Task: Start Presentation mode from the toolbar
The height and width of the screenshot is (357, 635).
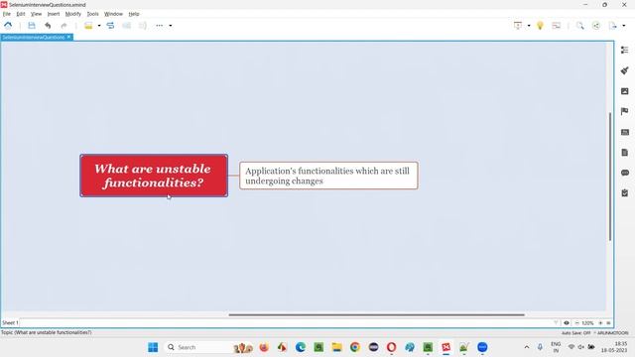Action: click(518, 26)
